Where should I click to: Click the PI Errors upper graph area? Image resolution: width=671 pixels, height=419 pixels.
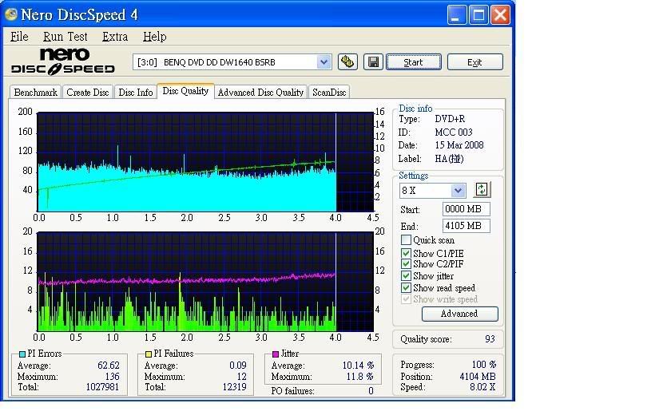pyautogui.click(x=205, y=162)
